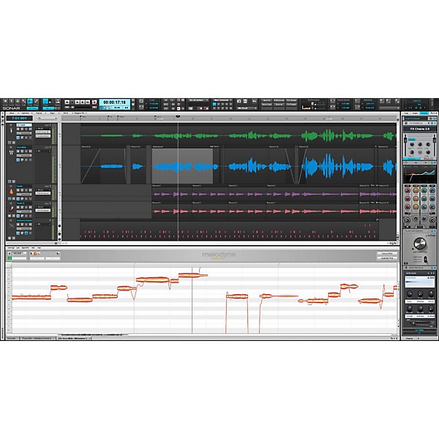Viewport: 439px width, 439px height.
Task: Select the green waveform clip on top track
Action: click(239, 136)
